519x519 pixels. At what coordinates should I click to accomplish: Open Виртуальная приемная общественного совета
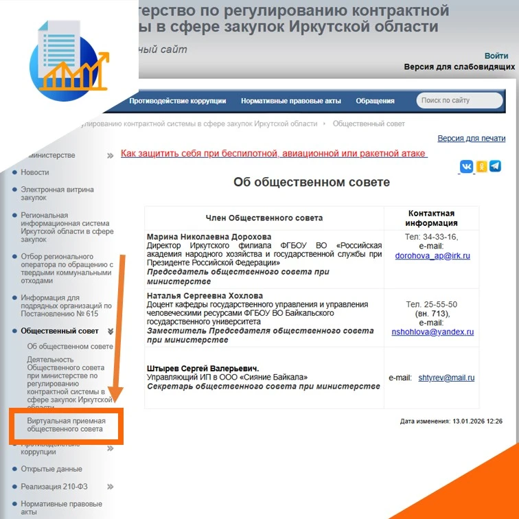coord(66,425)
